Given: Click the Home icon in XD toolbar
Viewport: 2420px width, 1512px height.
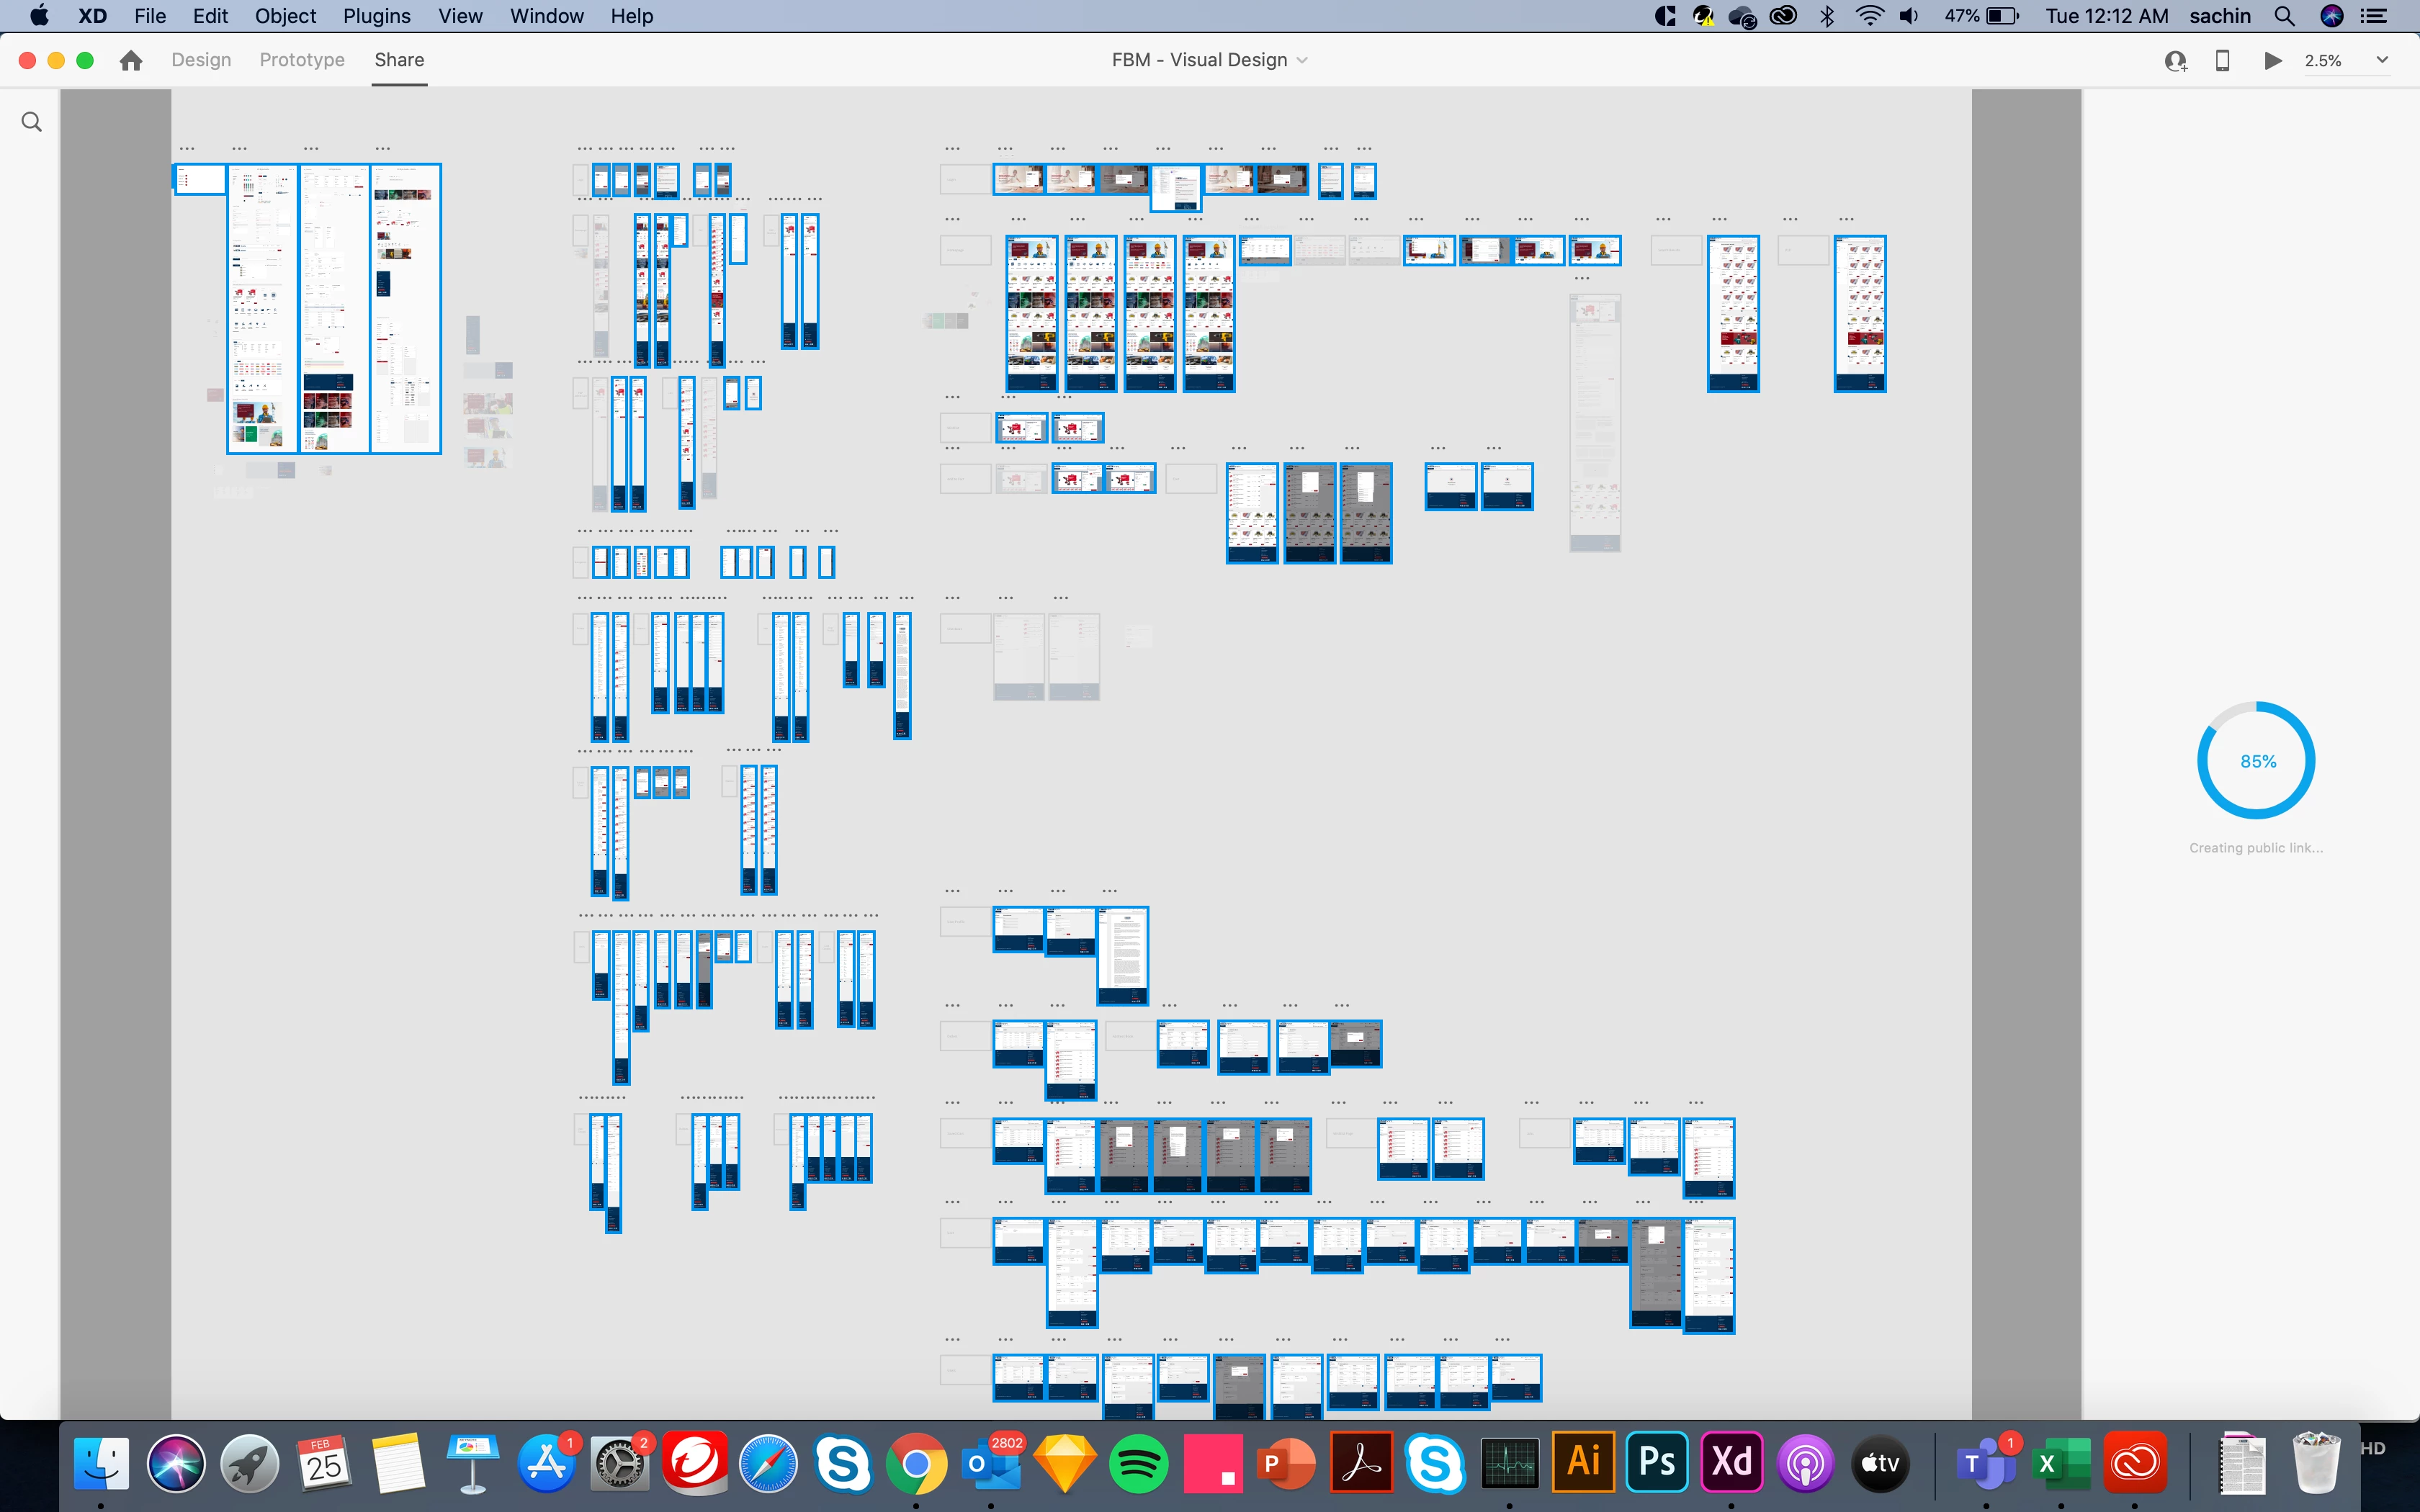Looking at the screenshot, I should [x=130, y=60].
